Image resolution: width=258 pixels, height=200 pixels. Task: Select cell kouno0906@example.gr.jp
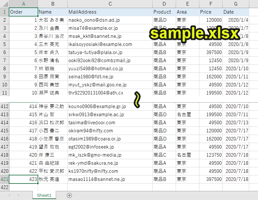tap(110, 106)
